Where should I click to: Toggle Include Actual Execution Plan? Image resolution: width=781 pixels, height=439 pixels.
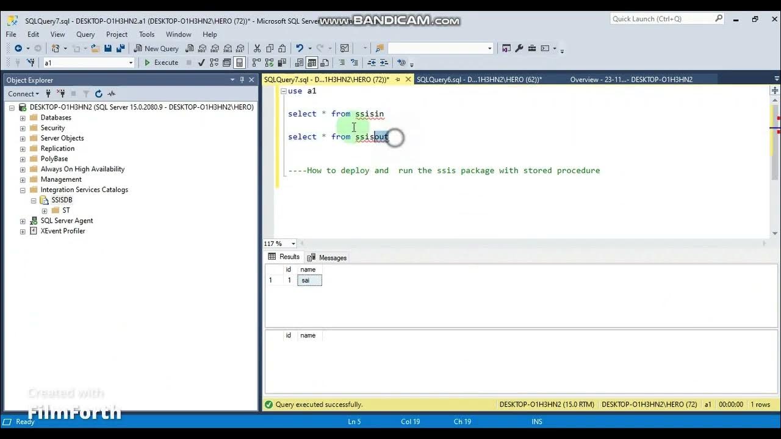coord(256,62)
